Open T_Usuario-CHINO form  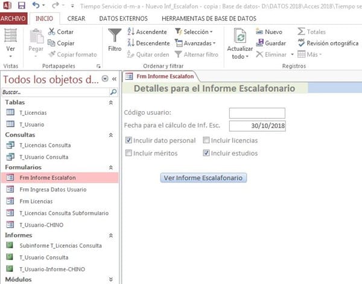(41, 225)
